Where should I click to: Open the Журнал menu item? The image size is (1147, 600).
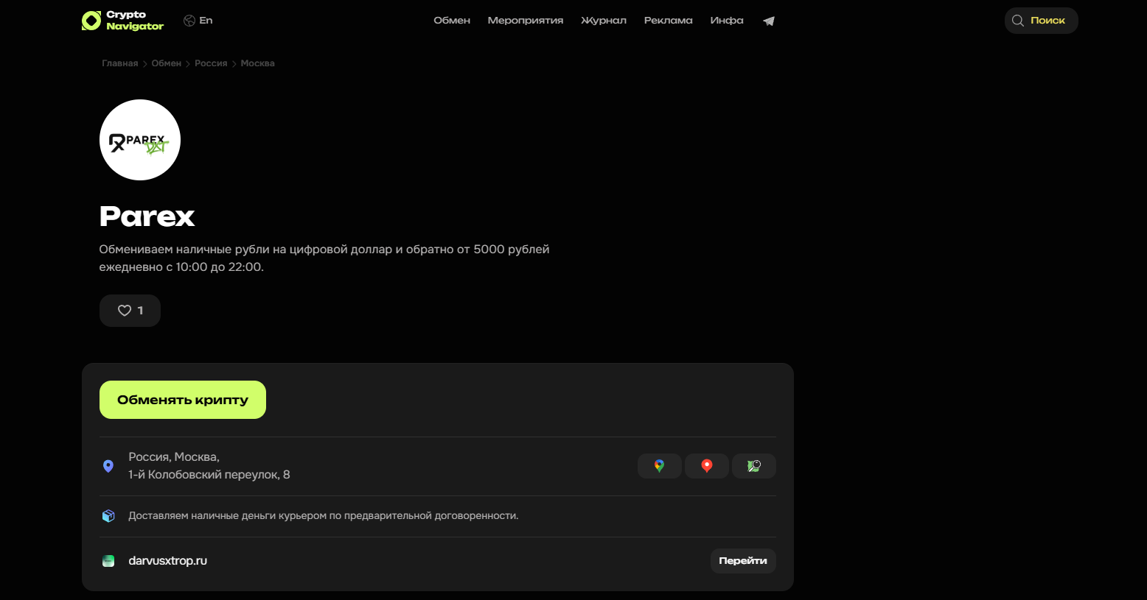tap(604, 21)
